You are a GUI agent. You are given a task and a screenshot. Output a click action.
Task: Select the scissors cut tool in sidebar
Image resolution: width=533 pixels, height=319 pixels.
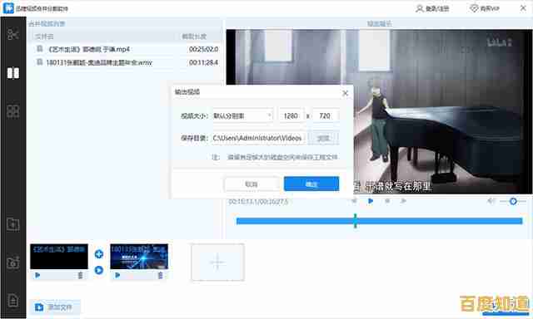(13, 34)
